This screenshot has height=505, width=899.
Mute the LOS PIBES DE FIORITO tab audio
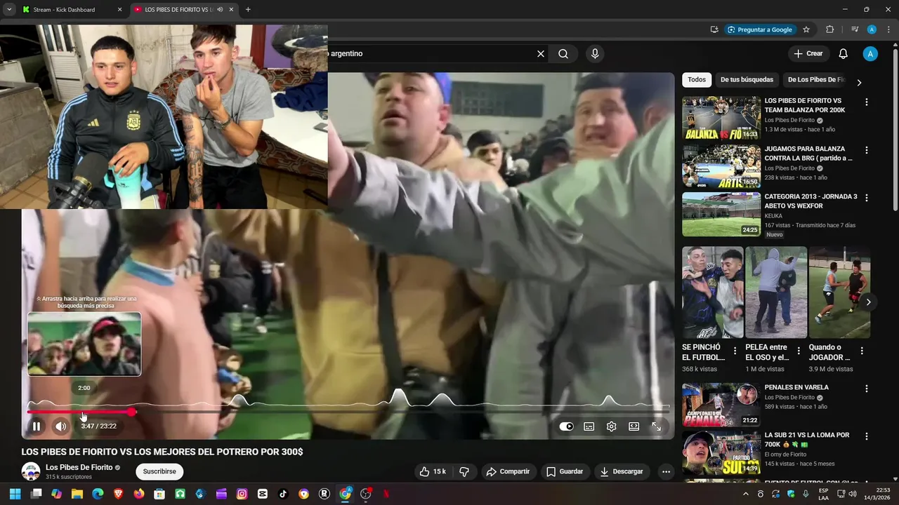[x=221, y=10]
